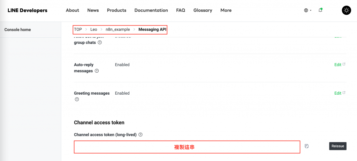Go to Console home in sidebar
This screenshot has height=161, width=357.
point(17,30)
